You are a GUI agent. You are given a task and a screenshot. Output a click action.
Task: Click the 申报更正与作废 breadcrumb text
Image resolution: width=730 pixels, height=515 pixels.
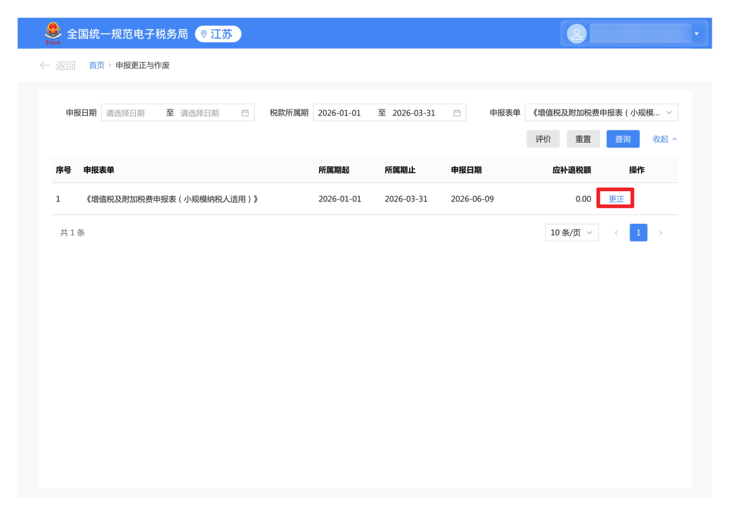point(143,65)
